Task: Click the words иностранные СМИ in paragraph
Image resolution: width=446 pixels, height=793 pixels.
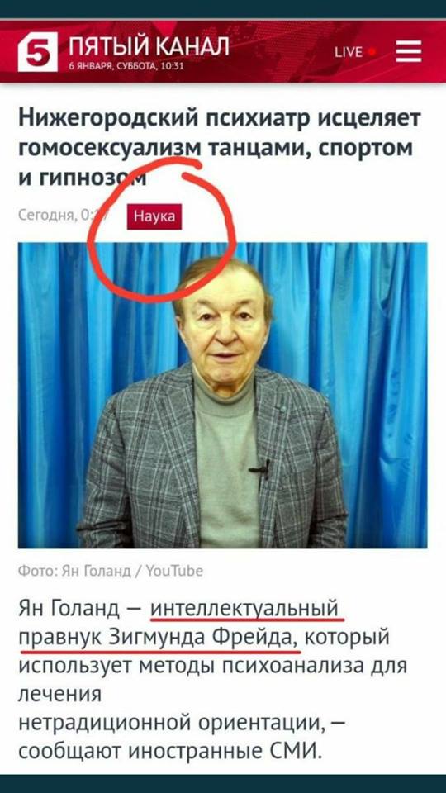Action: pyautogui.click(x=225, y=751)
